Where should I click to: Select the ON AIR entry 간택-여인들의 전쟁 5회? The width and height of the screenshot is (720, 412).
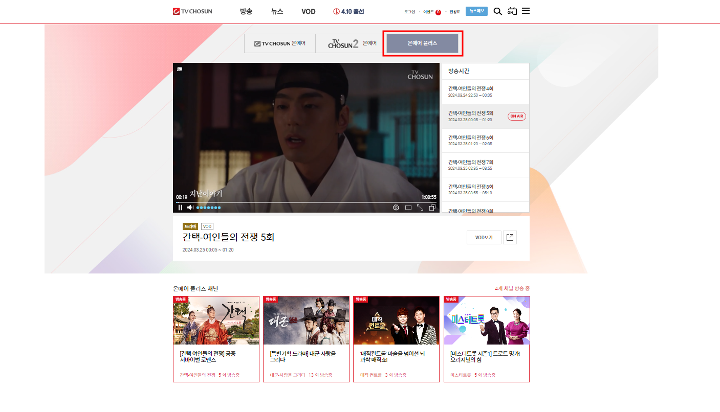tap(486, 116)
